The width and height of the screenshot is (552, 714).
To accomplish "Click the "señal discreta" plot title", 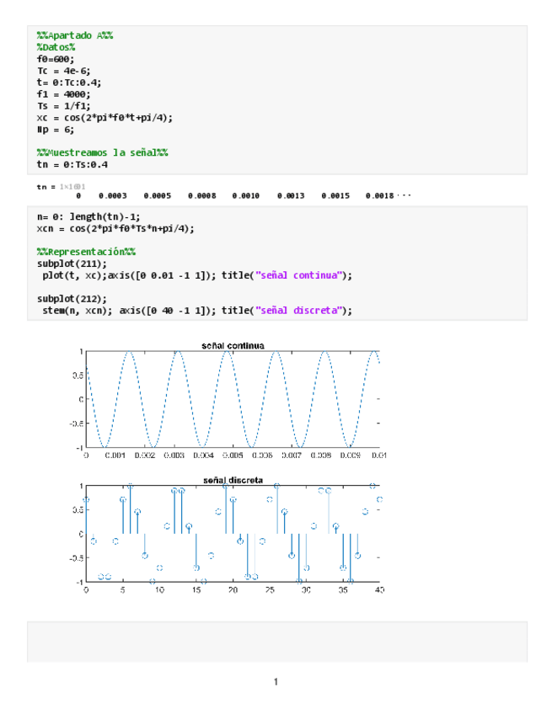I will pos(233,480).
